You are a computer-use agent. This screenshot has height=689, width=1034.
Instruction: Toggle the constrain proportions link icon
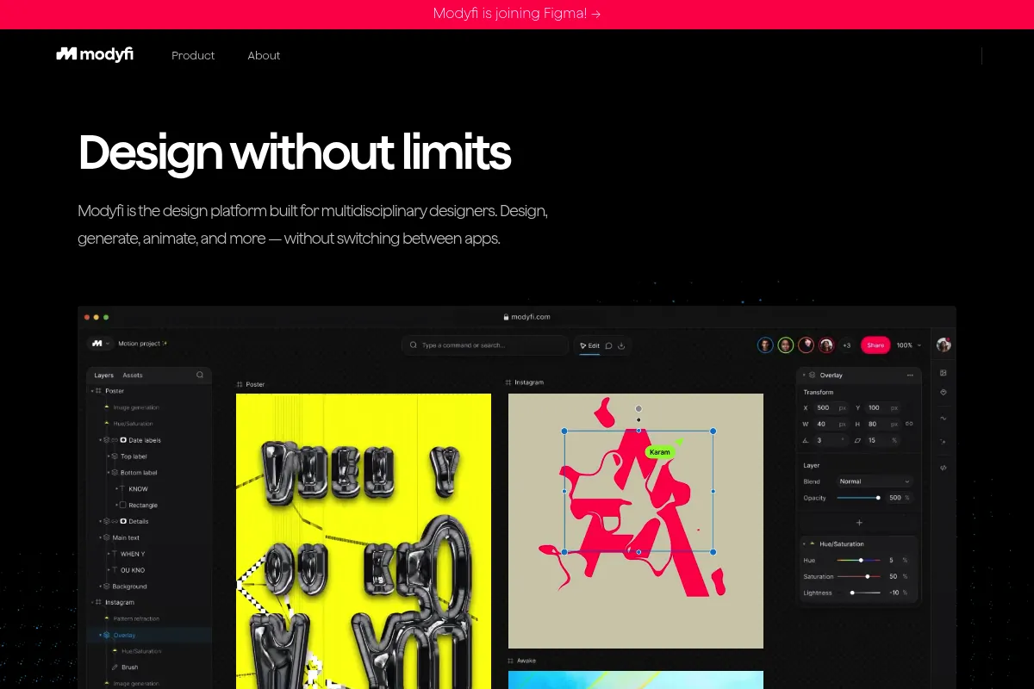(x=909, y=424)
